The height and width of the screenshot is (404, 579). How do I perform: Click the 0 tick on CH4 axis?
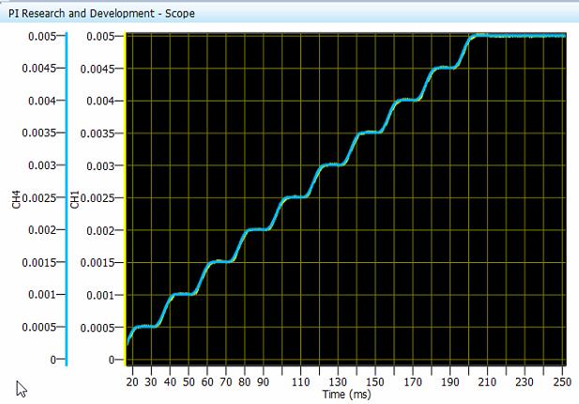pos(53,360)
